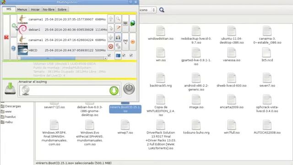Open the Menus tab
Image resolution: width=293 pixels, height=165 pixels.
tap(22, 9)
